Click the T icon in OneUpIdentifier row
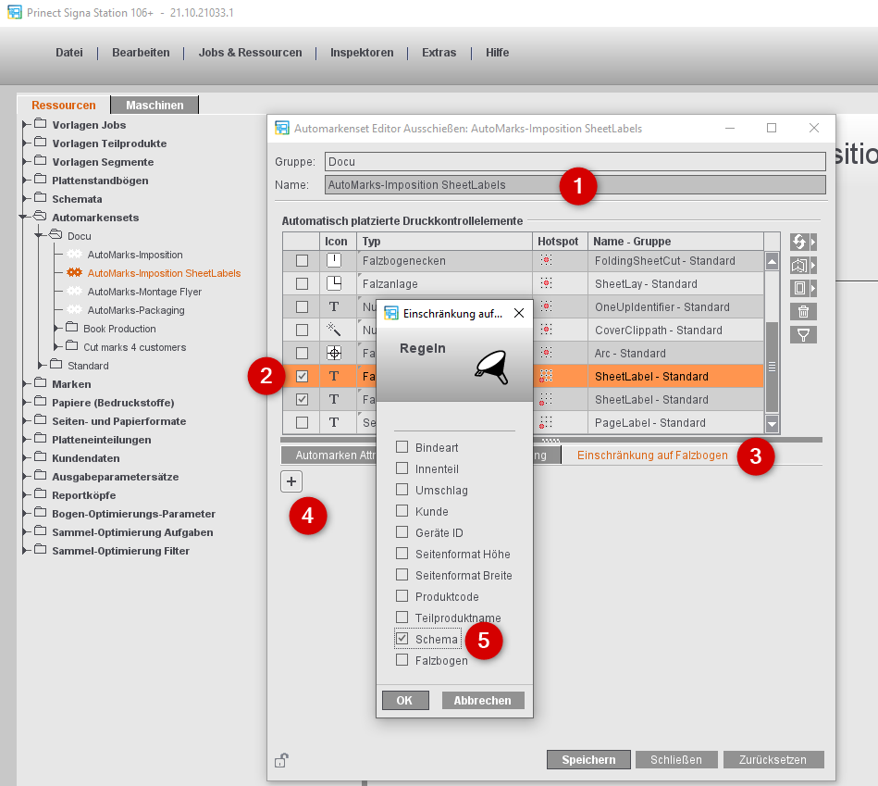This screenshot has height=786, width=878. (334, 306)
